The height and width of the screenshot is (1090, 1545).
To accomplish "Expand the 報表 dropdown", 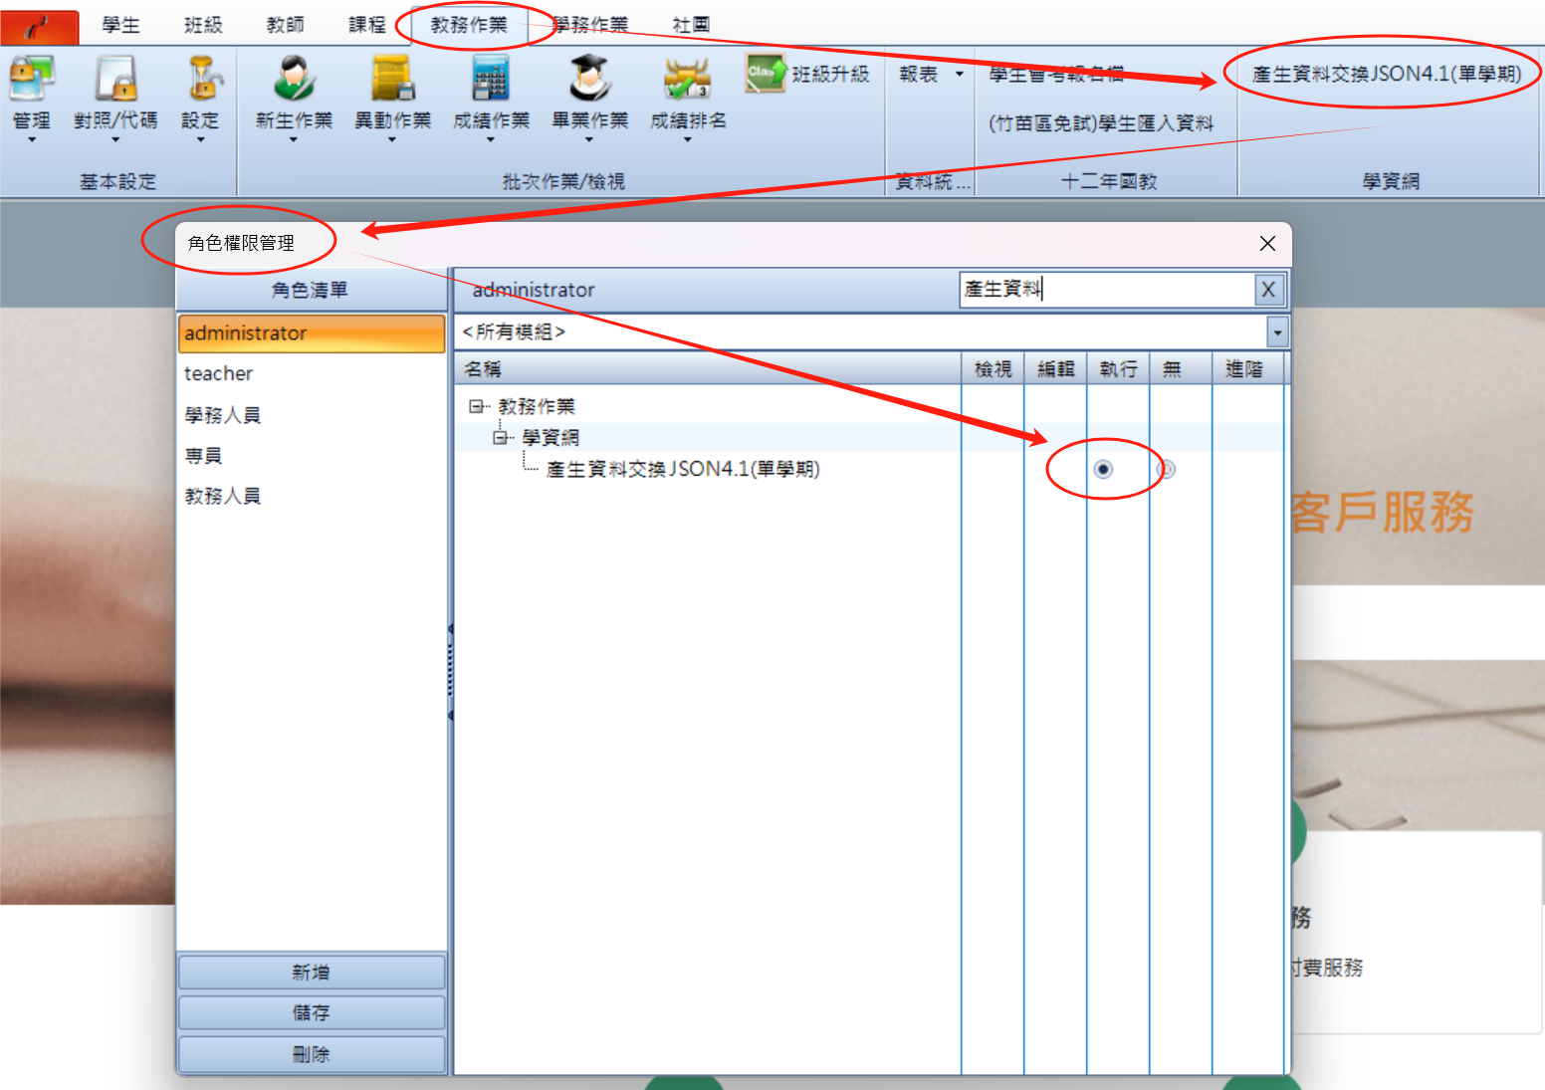I will point(960,74).
